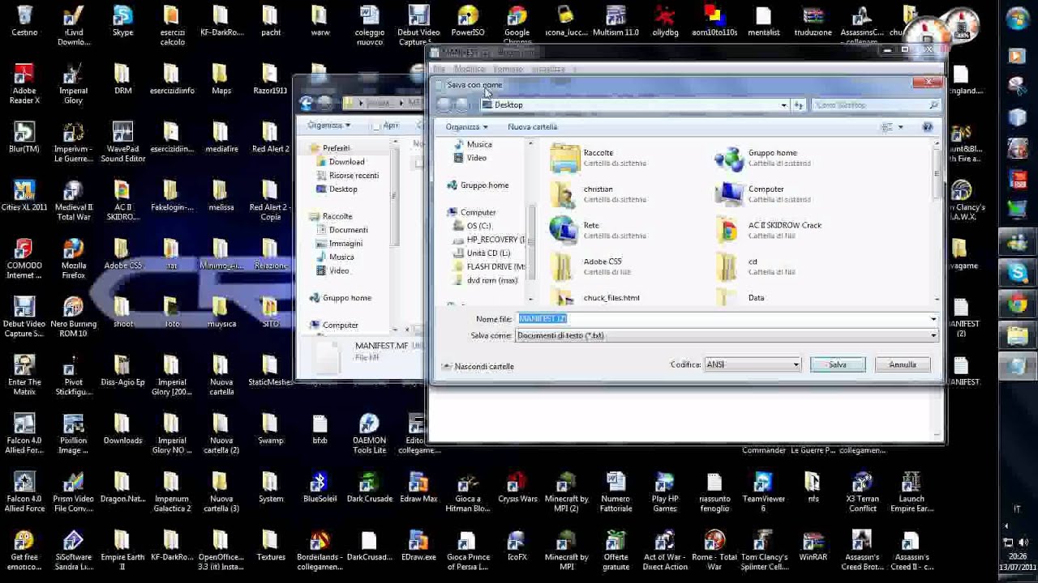
Task: Open the Notepad Visualizza menu
Action: tap(548, 70)
